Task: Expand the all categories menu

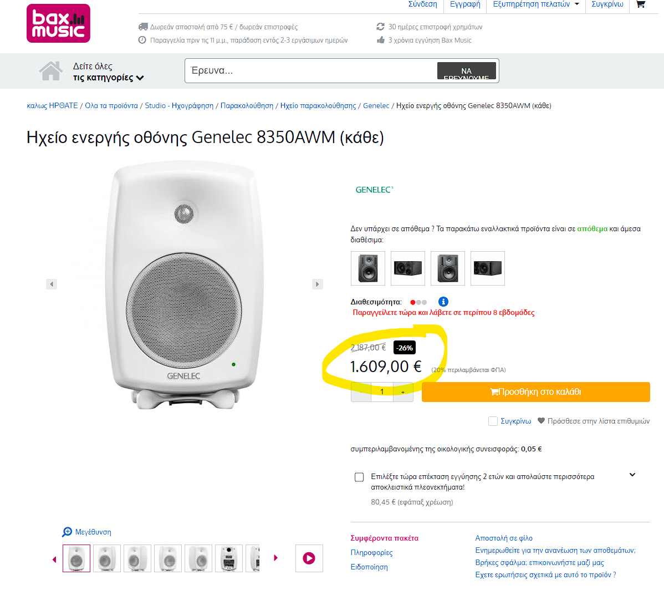Action: pyautogui.click(x=108, y=72)
